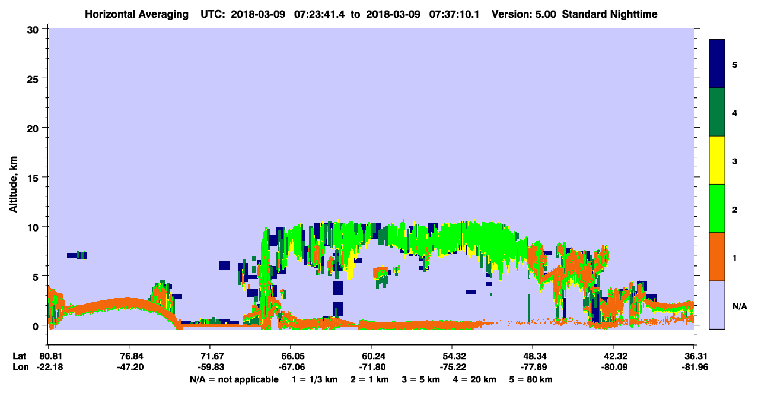Click the '2 = 1 km' legend entry
The image size is (771, 396).
pos(371,379)
